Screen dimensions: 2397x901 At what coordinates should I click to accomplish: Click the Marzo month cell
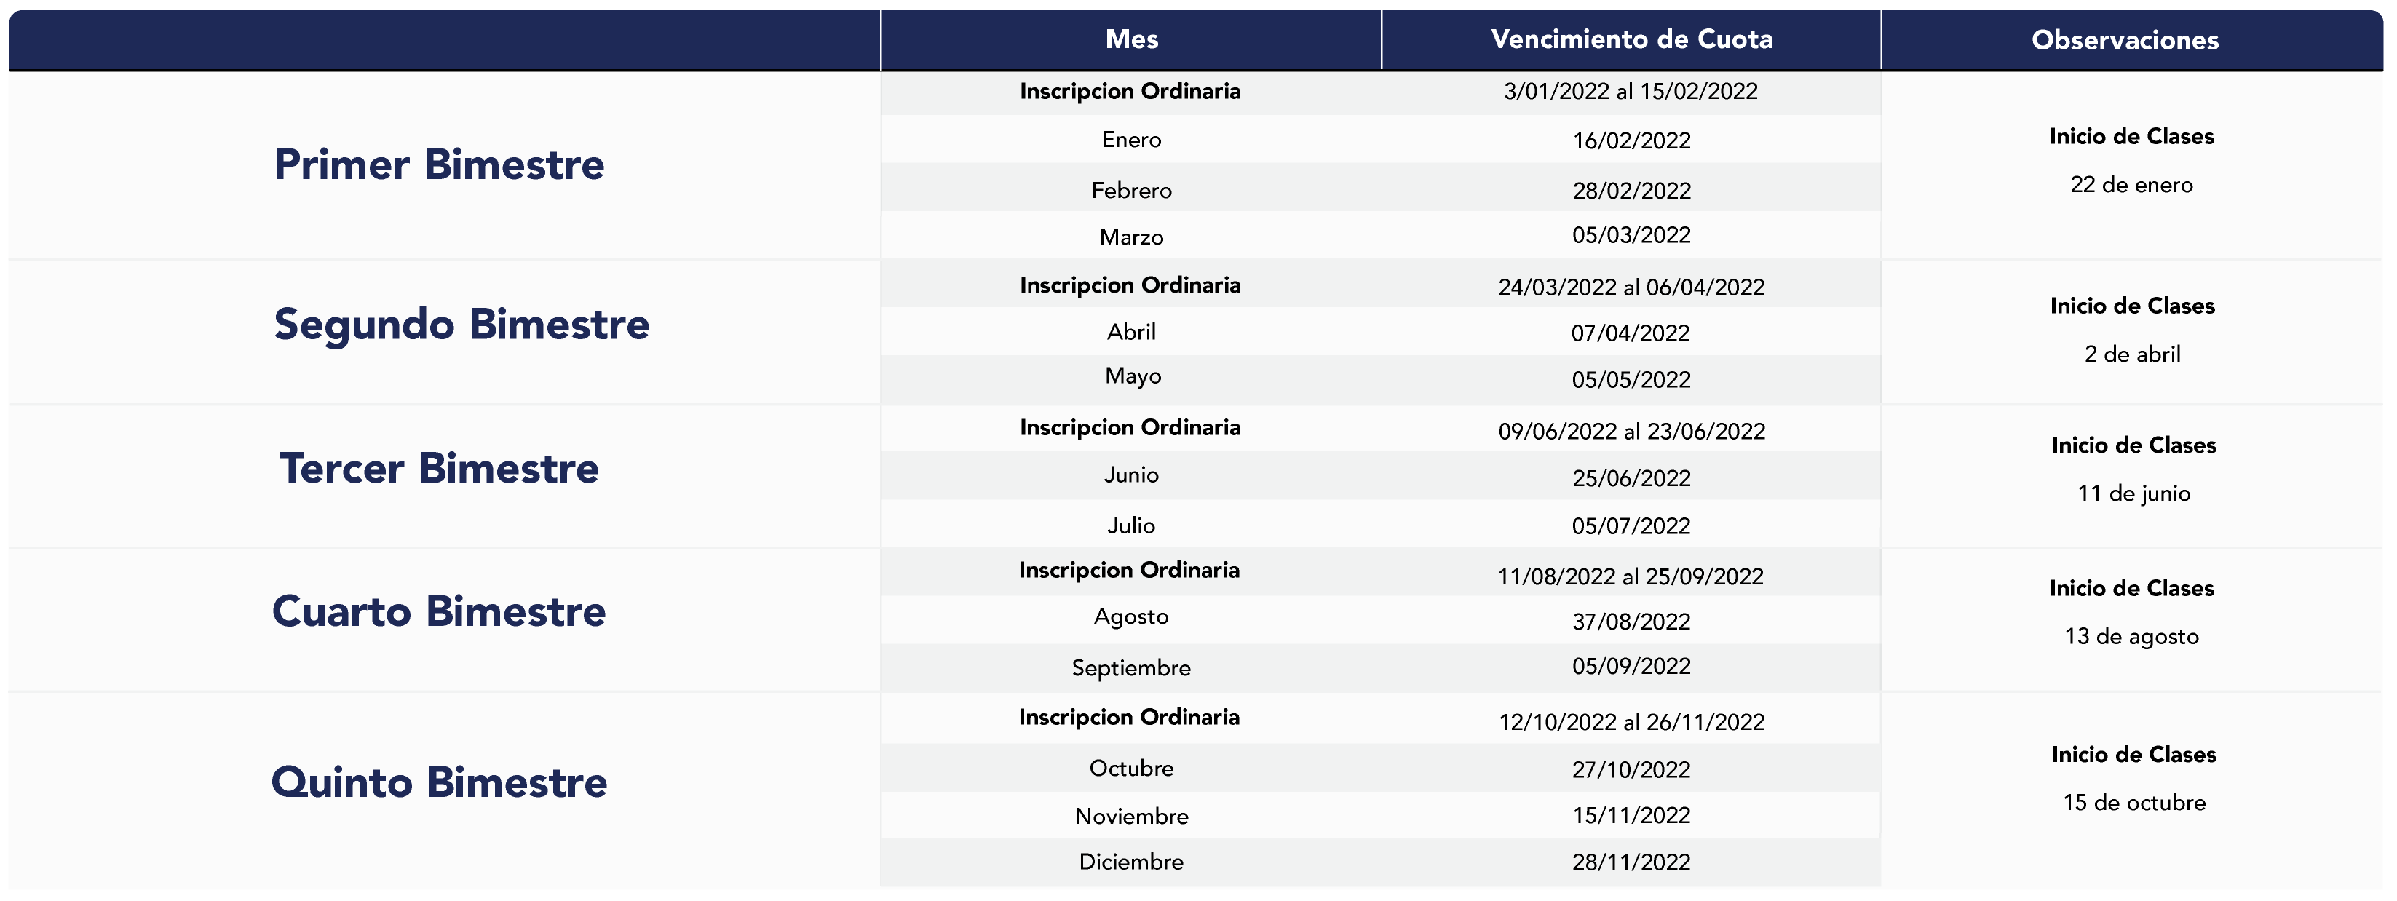[1131, 237]
